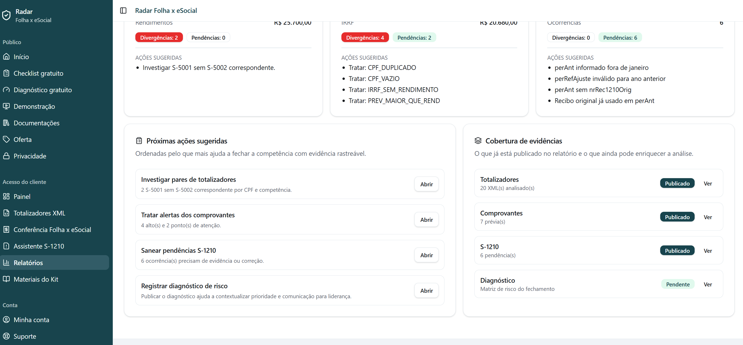This screenshot has height=345, width=743.
Task: Click the Checklist gratuito clipboard icon
Action: [x=6, y=73]
